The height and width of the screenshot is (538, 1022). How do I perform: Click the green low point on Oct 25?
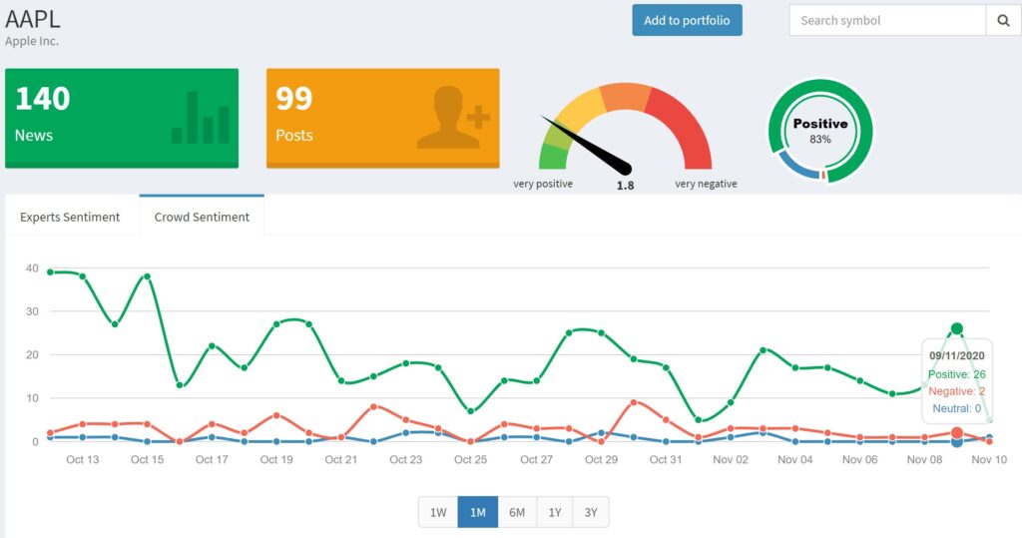[471, 411]
